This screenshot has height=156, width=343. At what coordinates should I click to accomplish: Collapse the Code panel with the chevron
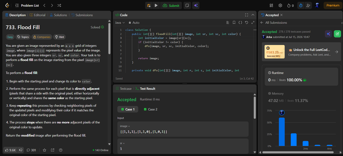(x=253, y=15)
